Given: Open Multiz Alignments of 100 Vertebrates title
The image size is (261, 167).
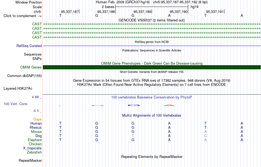Looking at the screenshot, I should (152, 115).
